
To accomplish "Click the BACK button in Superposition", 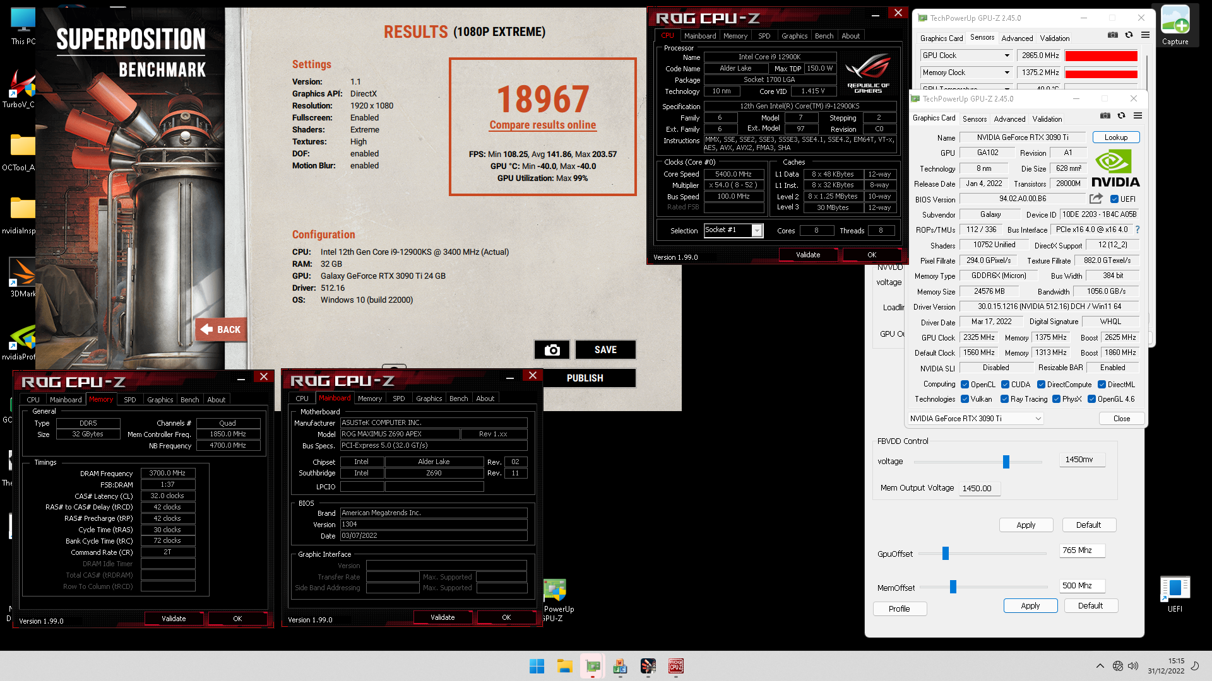I will click(221, 329).
